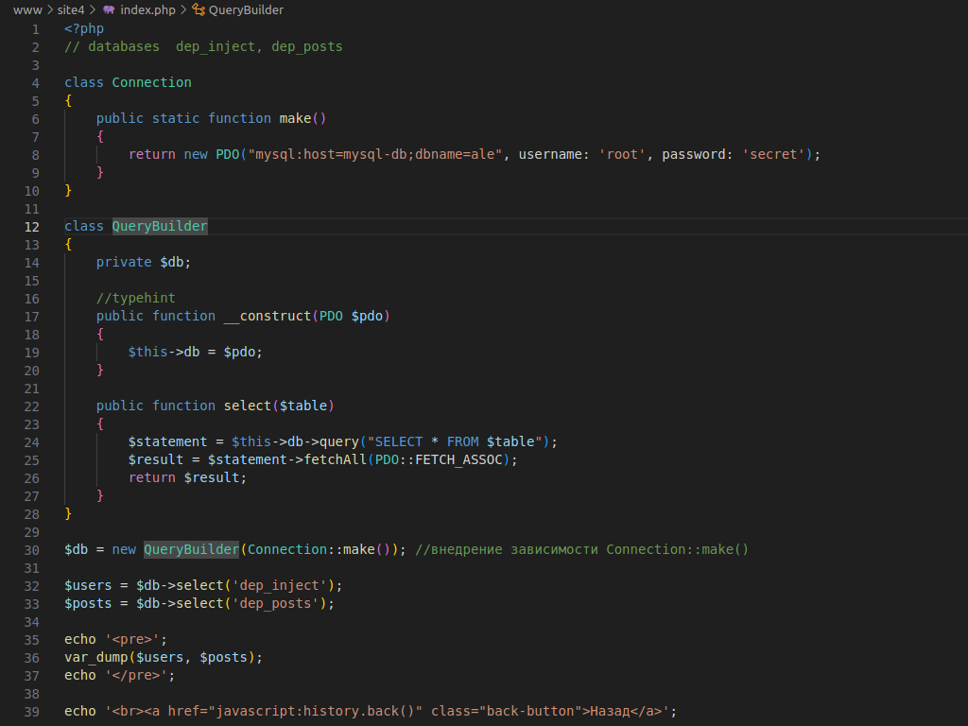The width and height of the screenshot is (968, 726).
Task: Click the chevron between www and site4
Action: coord(49,9)
